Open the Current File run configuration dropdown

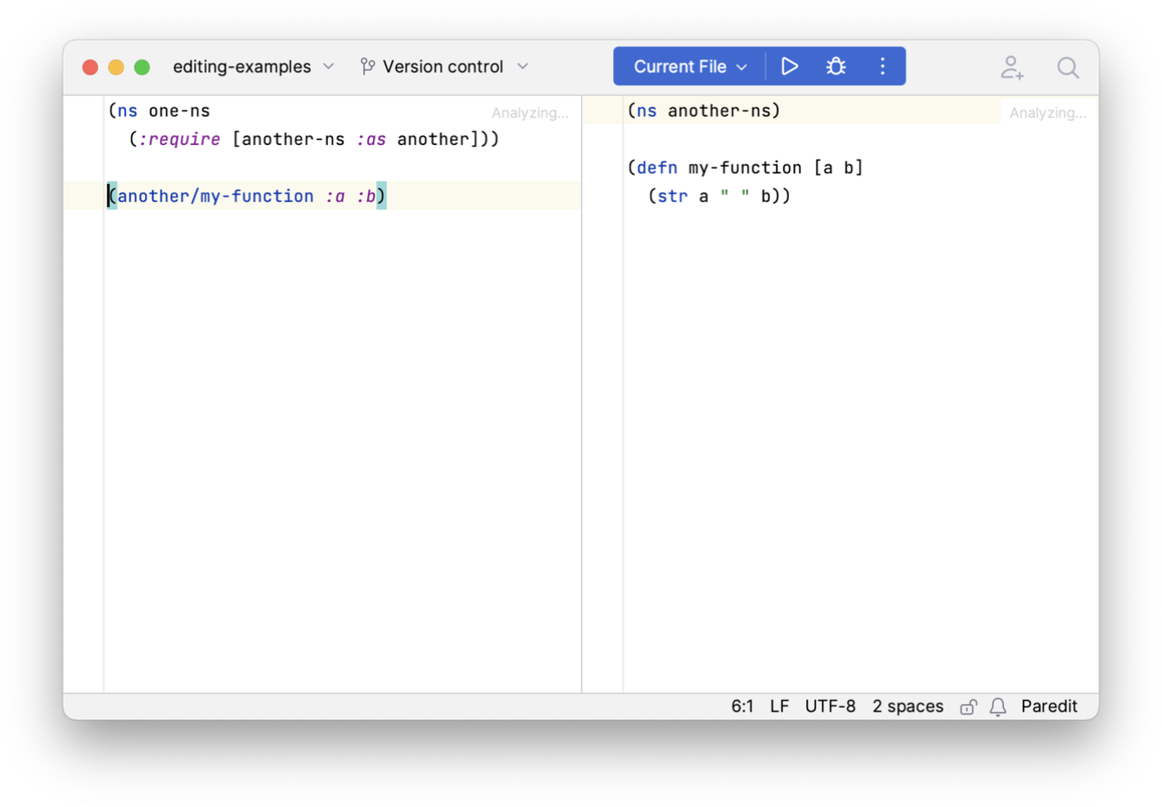tap(690, 66)
